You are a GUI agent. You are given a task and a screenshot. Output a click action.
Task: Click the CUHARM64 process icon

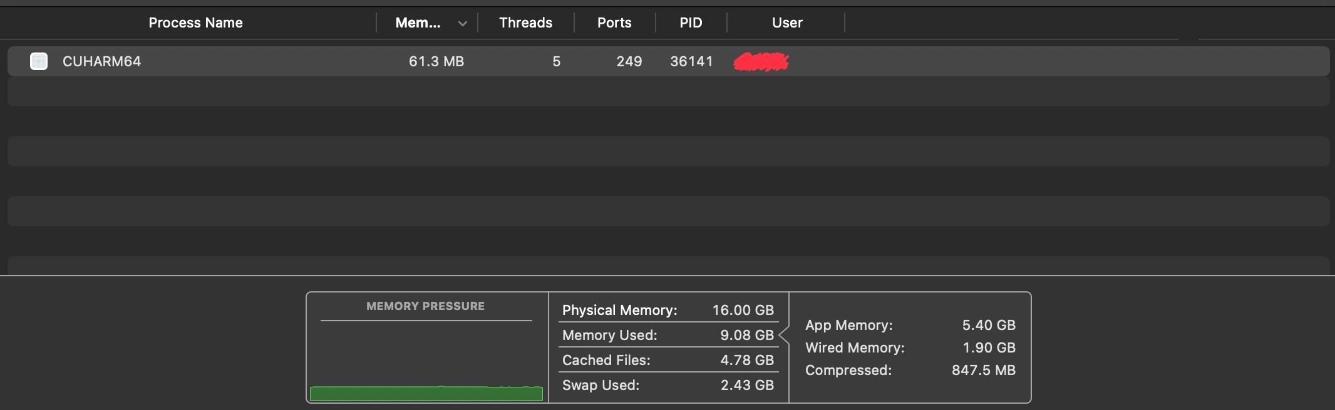pos(39,61)
